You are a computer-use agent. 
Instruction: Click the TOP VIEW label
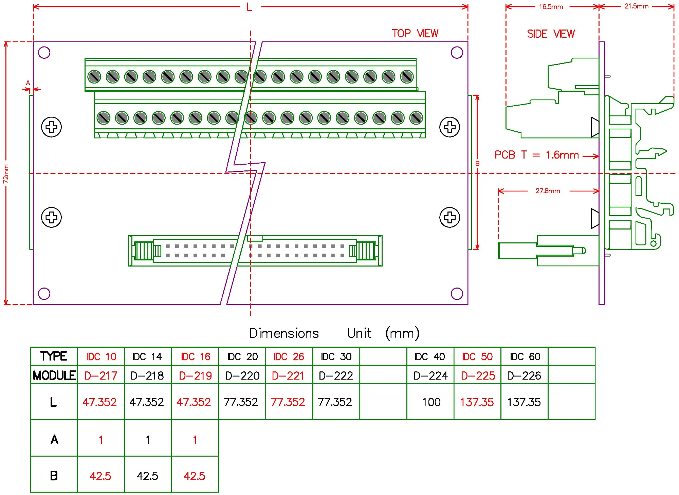[x=415, y=34]
